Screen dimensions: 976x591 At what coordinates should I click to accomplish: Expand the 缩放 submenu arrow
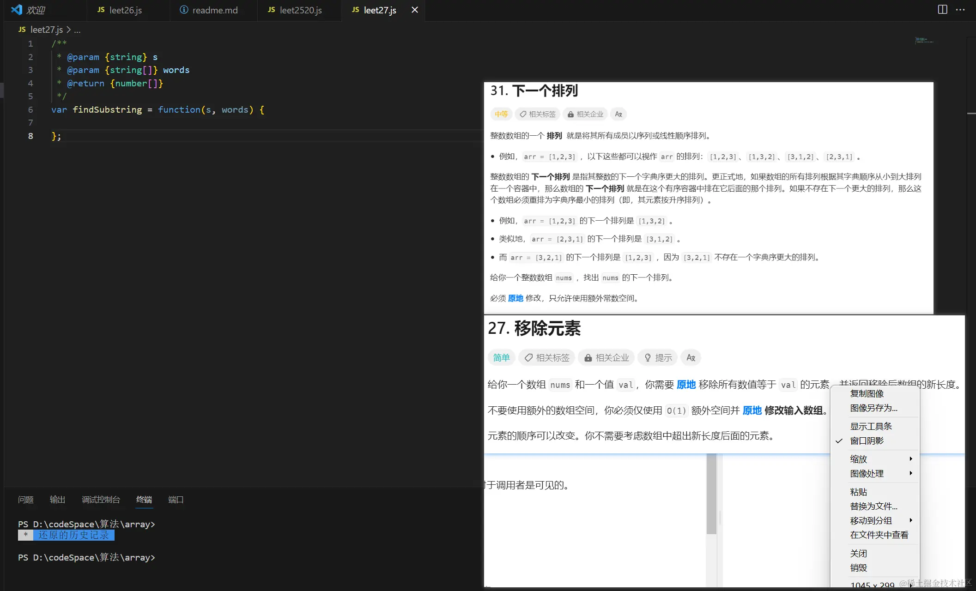[x=910, y=458]
